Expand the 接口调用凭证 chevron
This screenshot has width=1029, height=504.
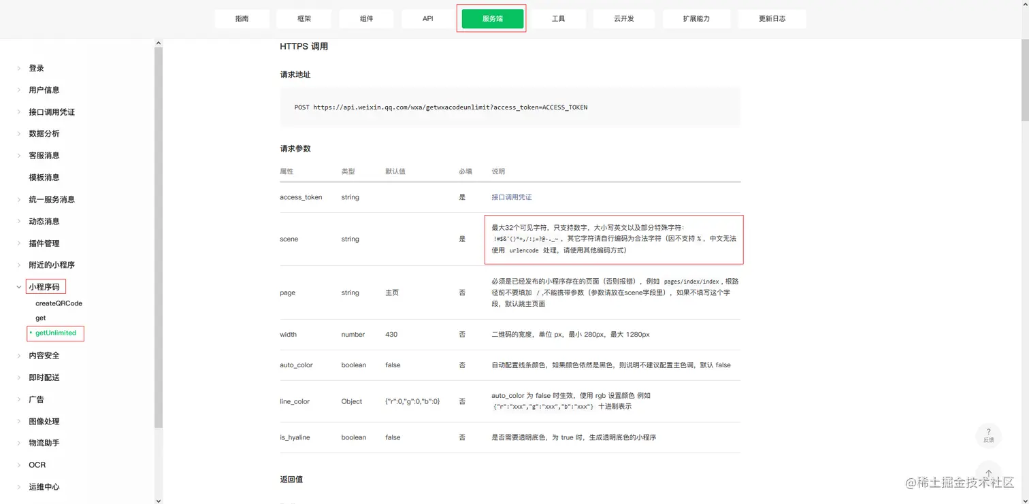[x=19, y=112]
